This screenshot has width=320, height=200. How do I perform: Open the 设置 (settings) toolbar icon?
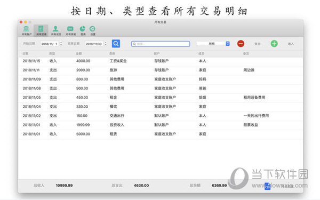(x=93, y=30)
